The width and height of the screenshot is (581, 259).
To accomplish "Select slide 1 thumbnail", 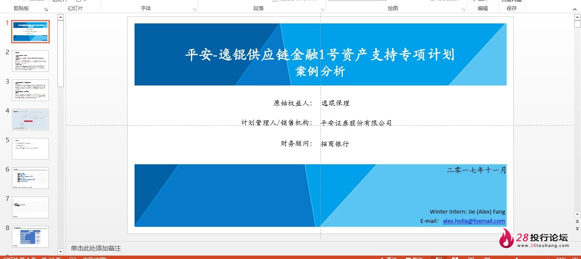I will pyautogui.click(x=30, y=31).
